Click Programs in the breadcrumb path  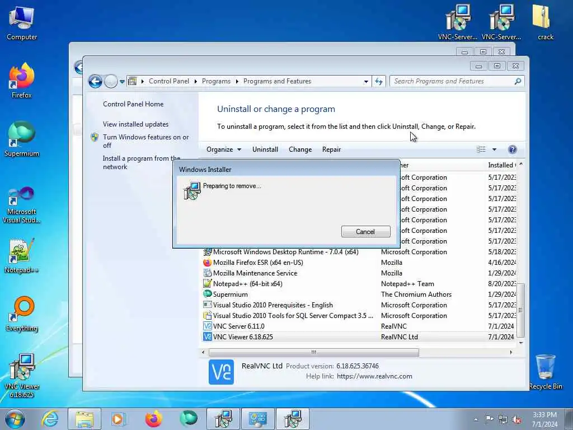[216, 81]
